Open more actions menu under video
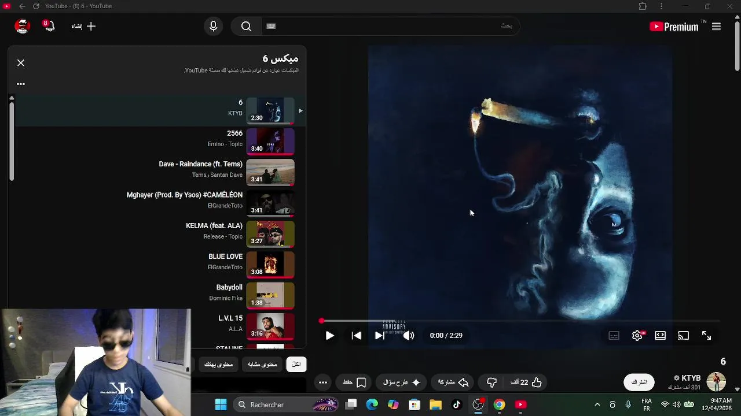This screenshot has height=416, width=741. [323, 382]
